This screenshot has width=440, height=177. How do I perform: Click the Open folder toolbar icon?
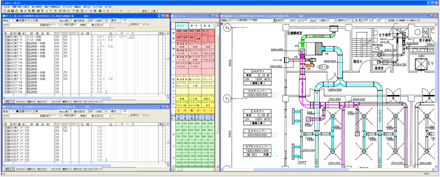9,11
